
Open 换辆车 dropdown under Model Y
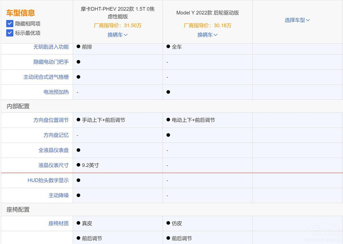coord(207,35)
